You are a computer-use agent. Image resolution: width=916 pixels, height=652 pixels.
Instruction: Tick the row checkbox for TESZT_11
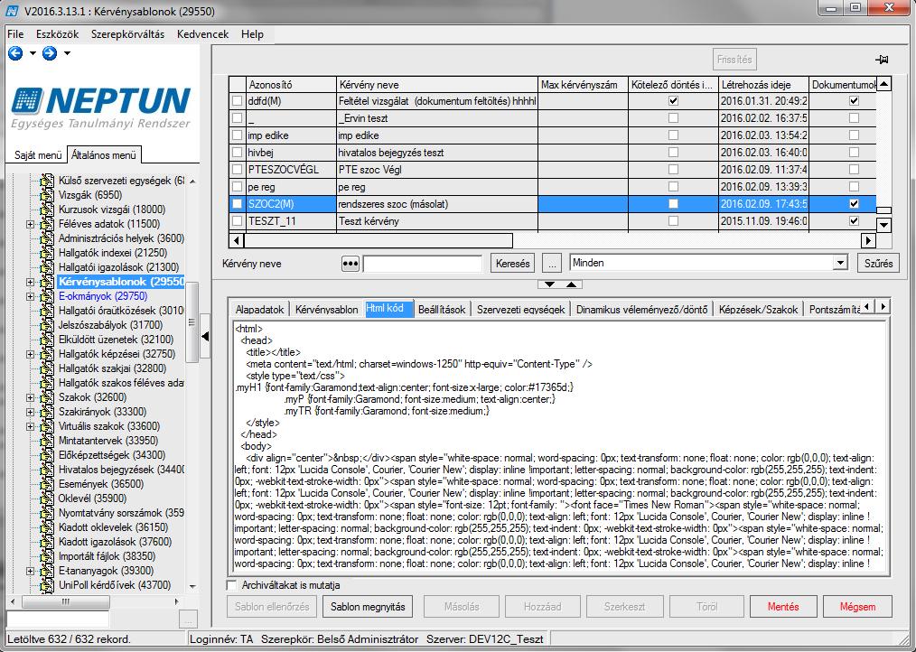(237, 221)
